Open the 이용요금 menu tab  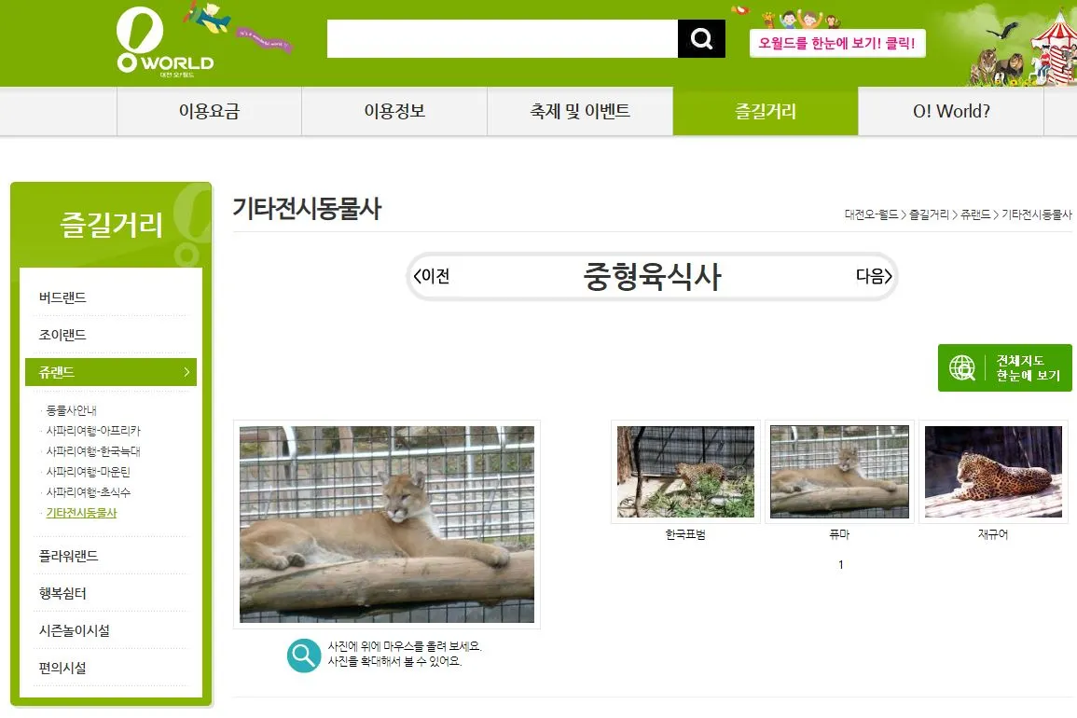coord(210,111)
